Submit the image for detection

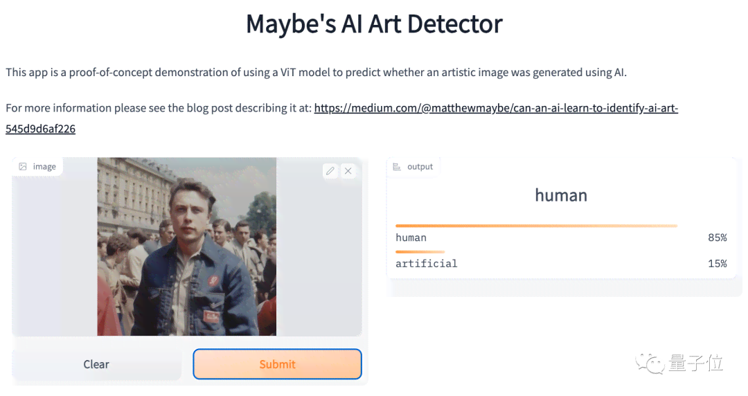point(277,364)
